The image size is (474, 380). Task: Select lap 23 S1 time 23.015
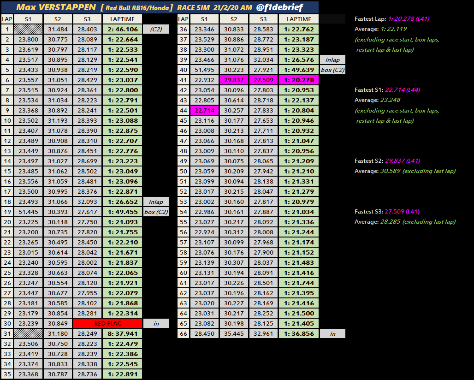pos(28,252)
